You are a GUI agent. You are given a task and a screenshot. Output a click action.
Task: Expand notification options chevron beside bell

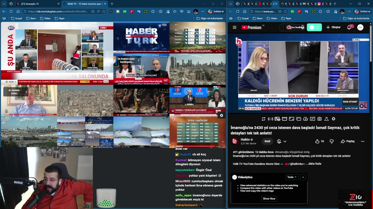click(x=285, y=141)
